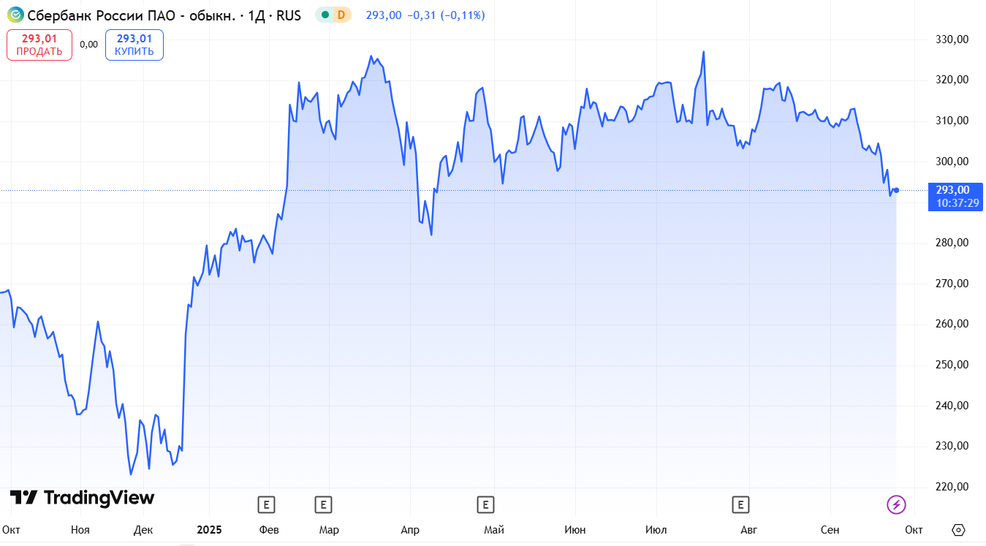Image resolution: width=986 pixels, height=546 pixels.
Task: Click the Сен label on the time axis
Action: pos(830,530)
